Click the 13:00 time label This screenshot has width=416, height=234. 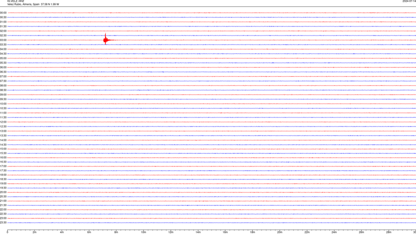pos(3,131)
